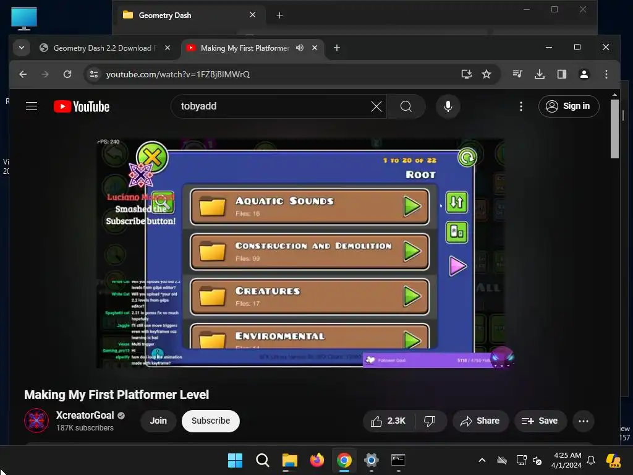Open Windows taskbar search
Screen dimensions: 633x475
[x=262, y=460]
